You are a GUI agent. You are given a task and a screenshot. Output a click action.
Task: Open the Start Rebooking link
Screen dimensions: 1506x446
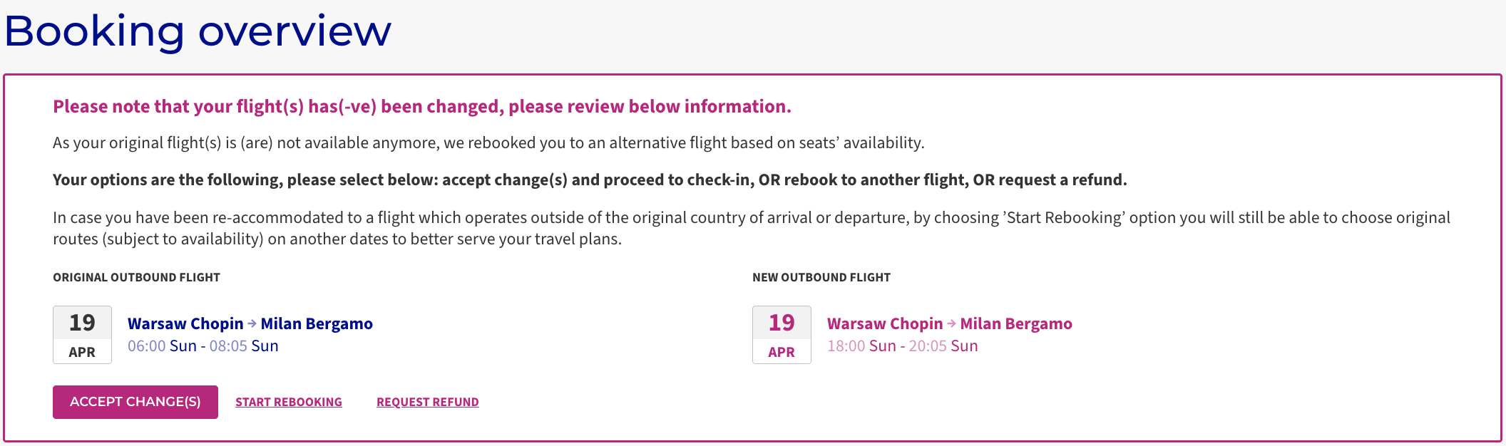click(x=289, y=403)
